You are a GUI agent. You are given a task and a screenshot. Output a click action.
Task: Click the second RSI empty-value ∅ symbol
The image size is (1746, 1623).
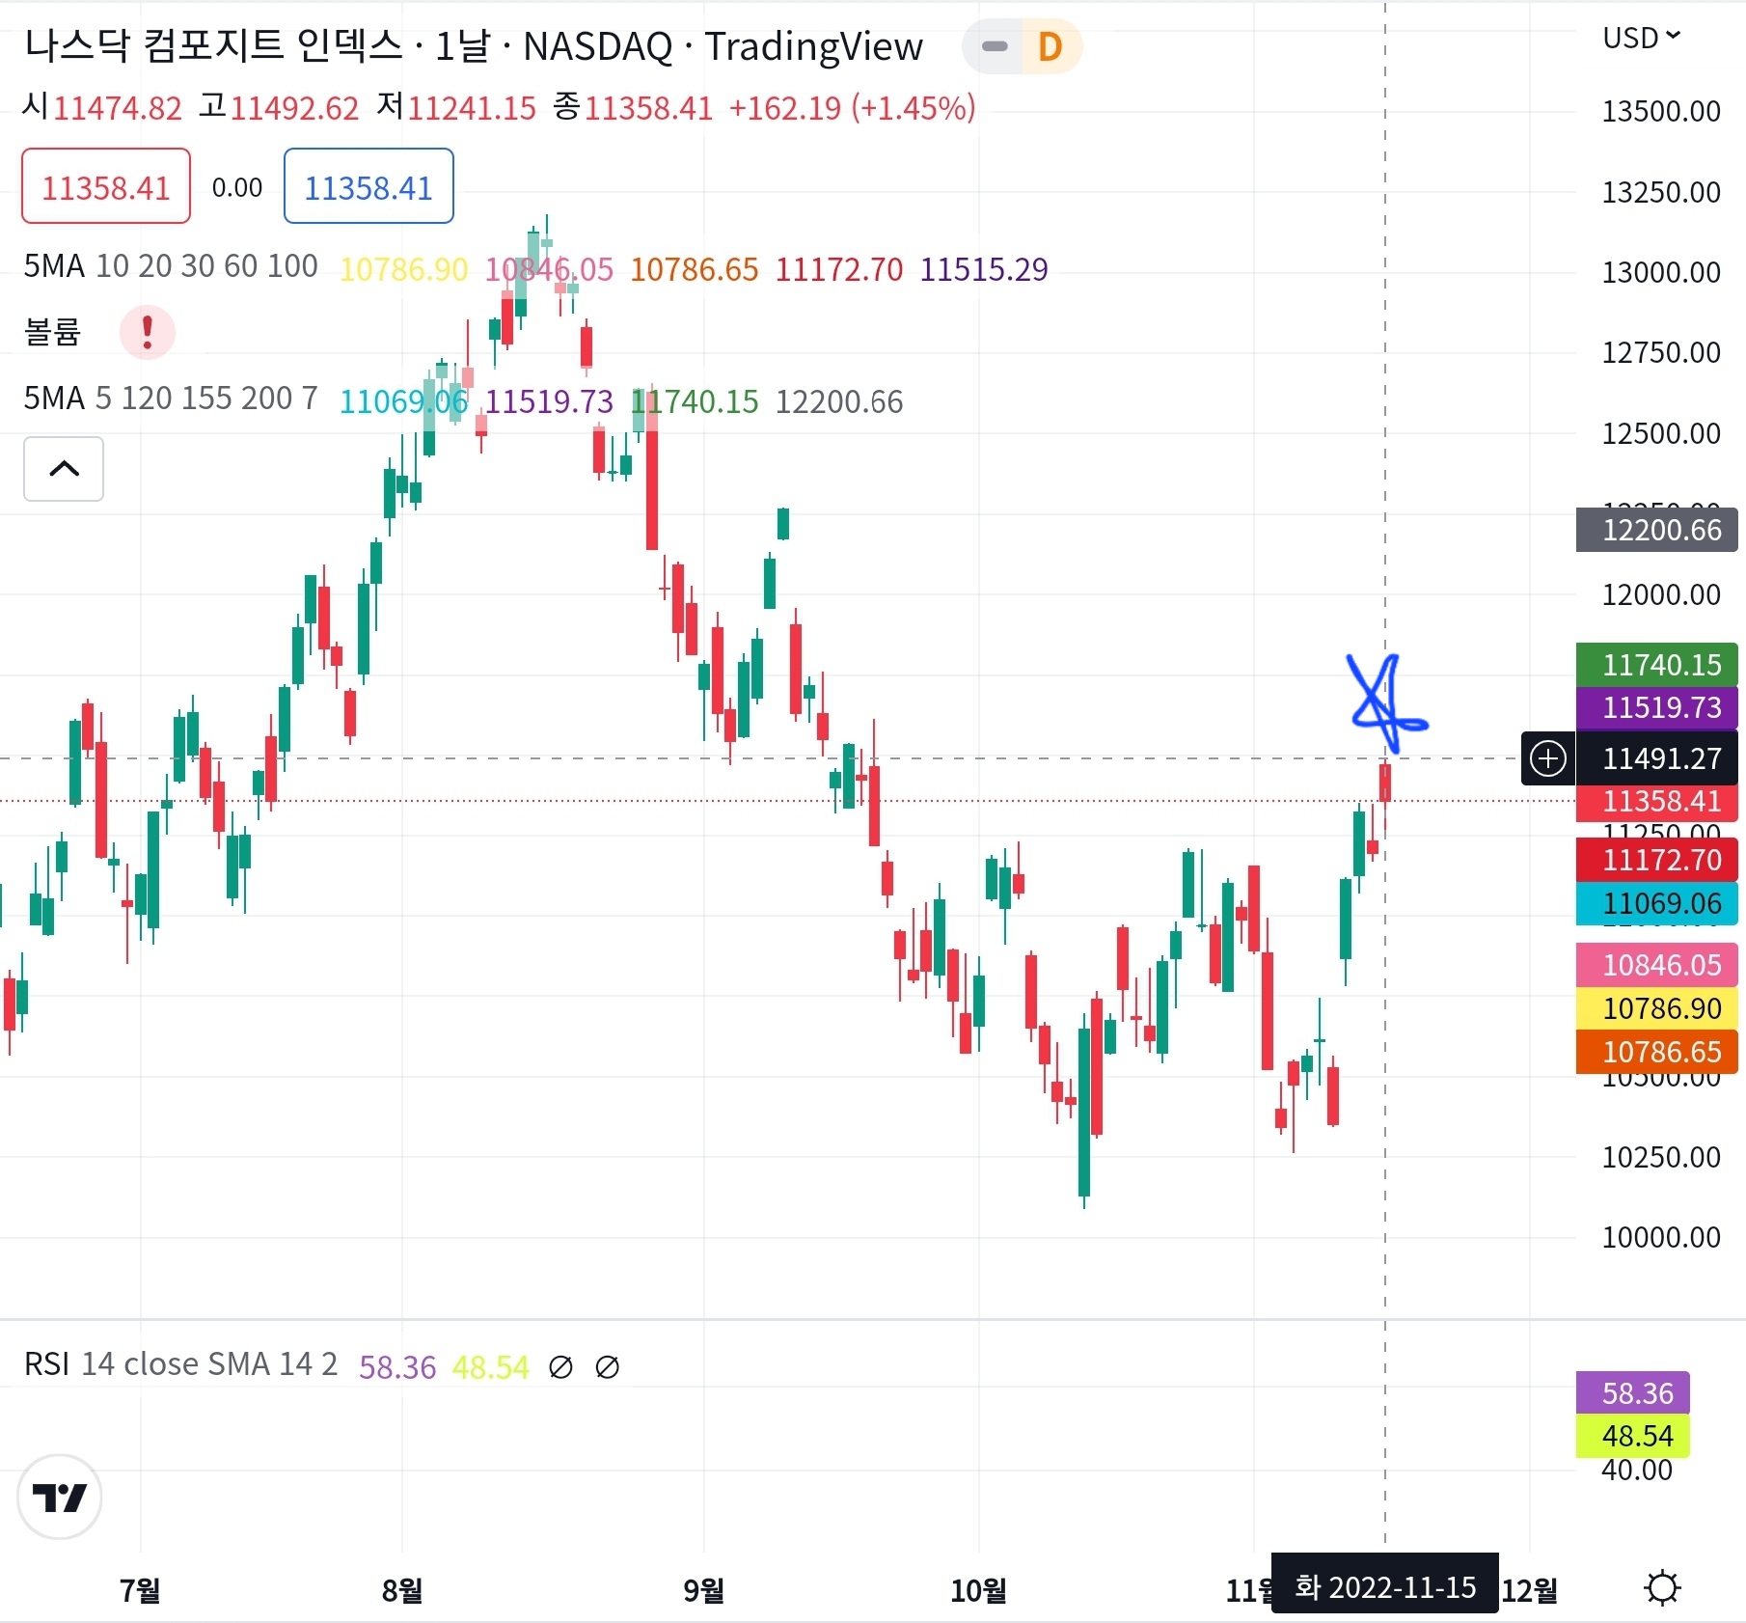tap(608, 1367)
